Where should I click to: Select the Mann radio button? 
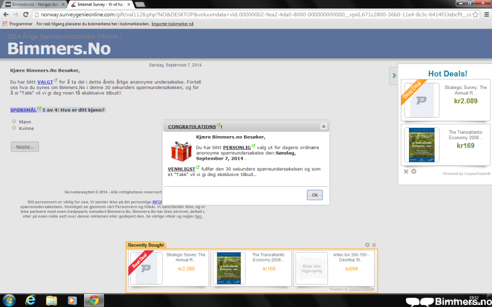point(14,121)
